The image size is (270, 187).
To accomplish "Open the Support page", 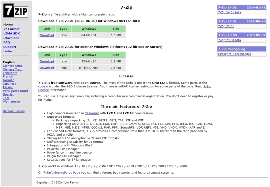I will (10, 47).
